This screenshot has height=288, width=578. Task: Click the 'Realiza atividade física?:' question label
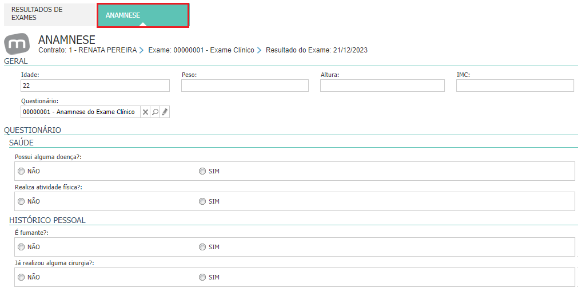click(x=48, y=187)
